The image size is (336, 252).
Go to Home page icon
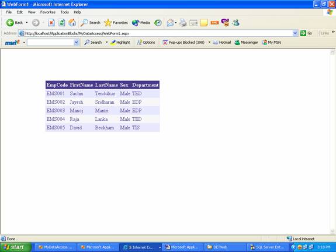coord(72,23)
